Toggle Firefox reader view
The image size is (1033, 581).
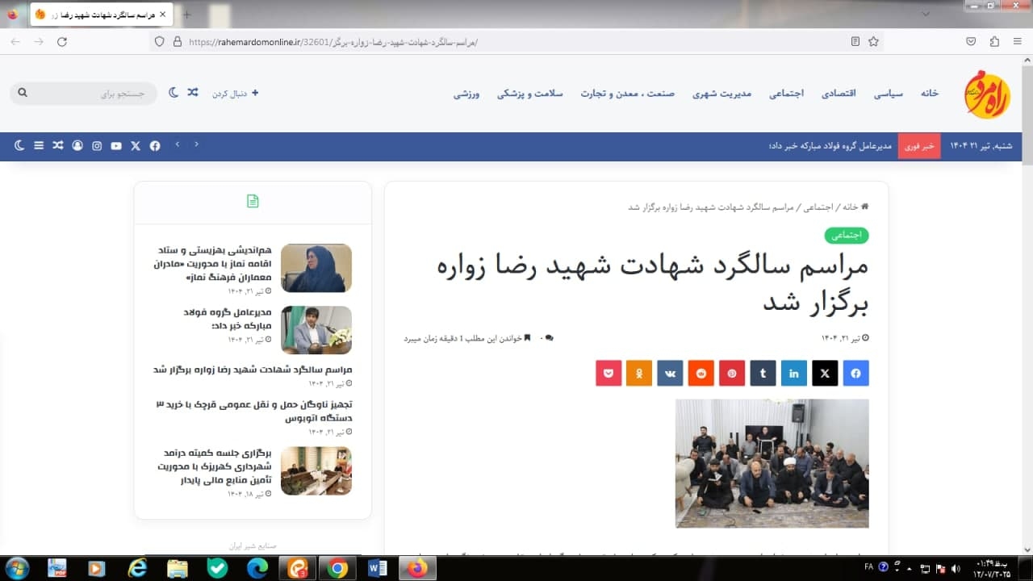855,41
